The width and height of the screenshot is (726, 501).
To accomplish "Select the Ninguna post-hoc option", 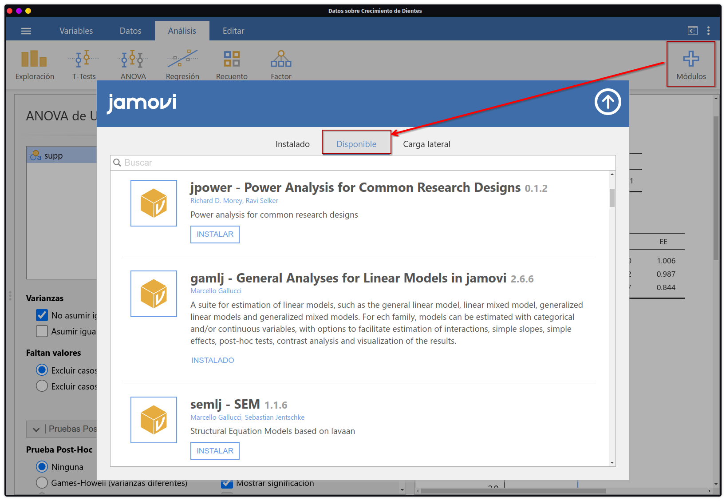I will 42,467.
